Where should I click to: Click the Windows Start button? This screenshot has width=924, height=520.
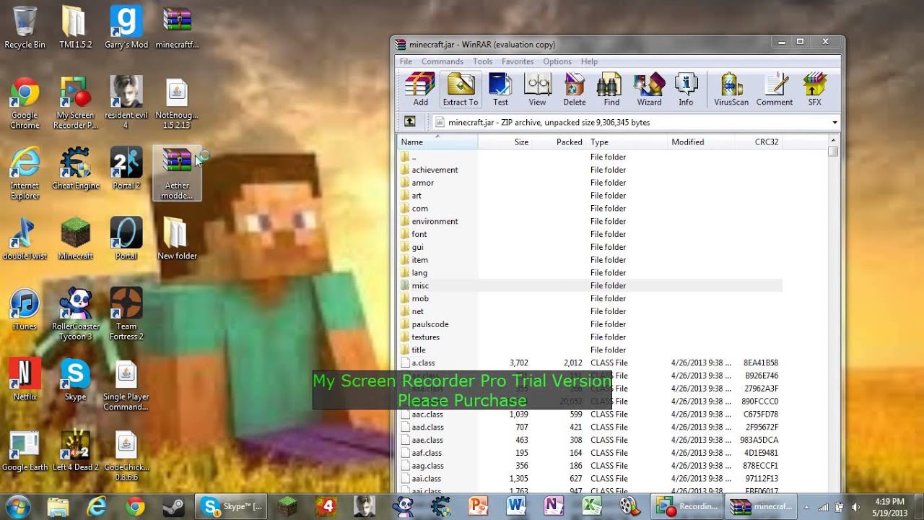(17, 506)
